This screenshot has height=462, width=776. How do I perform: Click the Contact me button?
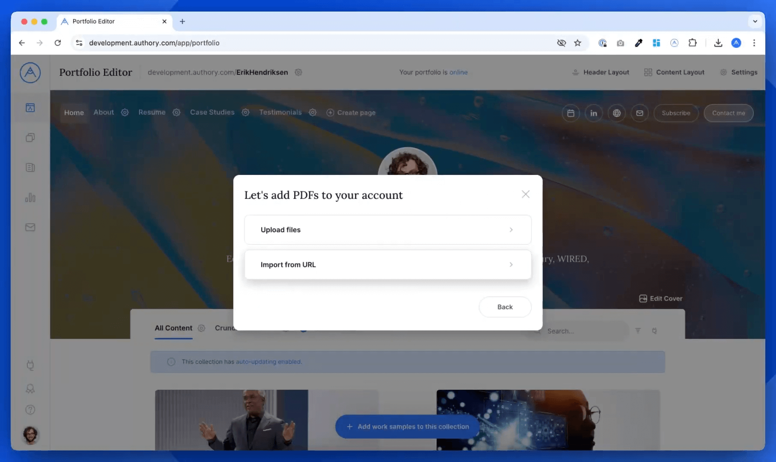(728, 113)
